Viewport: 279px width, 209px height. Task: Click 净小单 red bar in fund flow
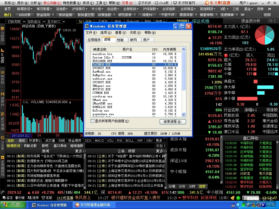(247, 99)
